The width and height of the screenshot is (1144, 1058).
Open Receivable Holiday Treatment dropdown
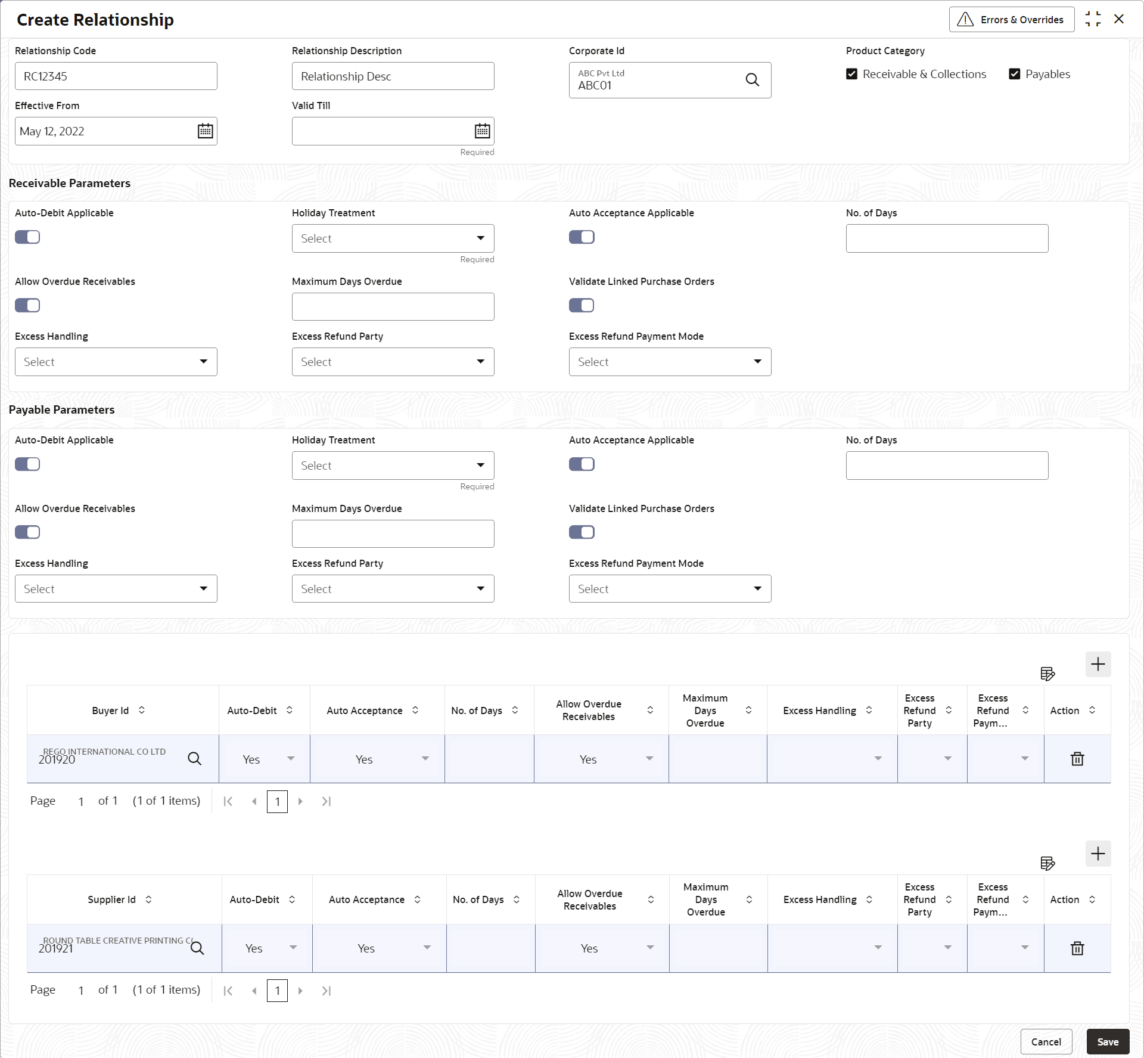point(393,238)
